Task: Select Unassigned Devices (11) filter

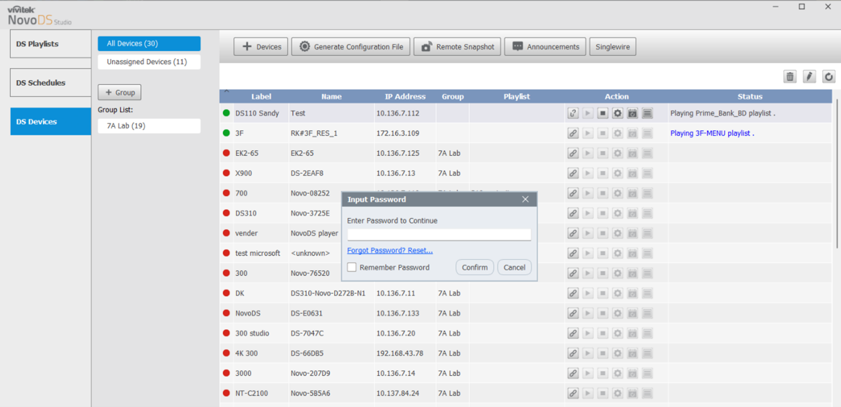Action: point(149,62)
